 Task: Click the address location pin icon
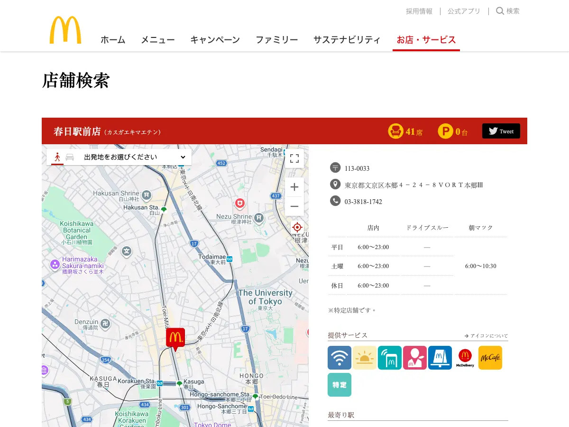[335, 184]
